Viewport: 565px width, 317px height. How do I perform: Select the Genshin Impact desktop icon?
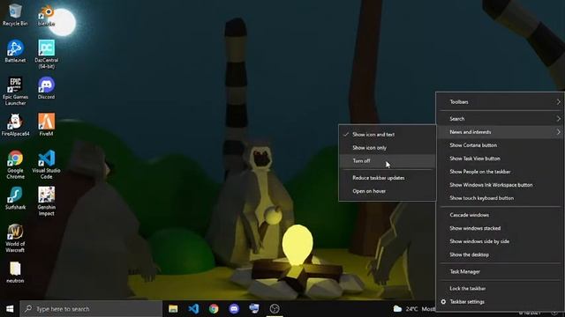point(47,201)
